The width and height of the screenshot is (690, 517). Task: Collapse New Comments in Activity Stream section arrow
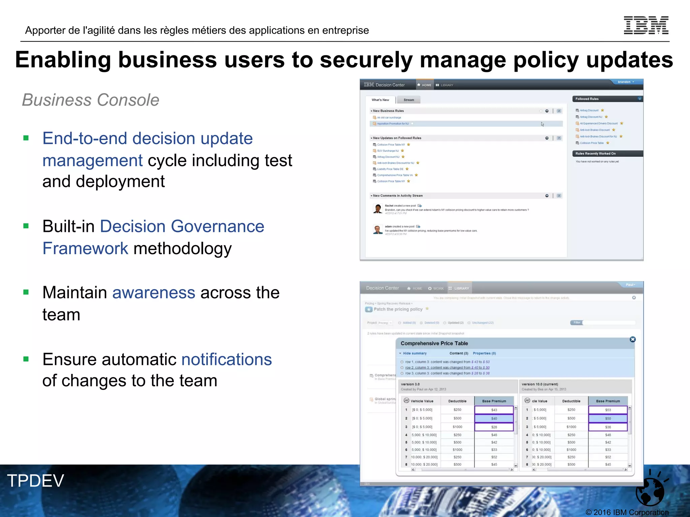371,196
